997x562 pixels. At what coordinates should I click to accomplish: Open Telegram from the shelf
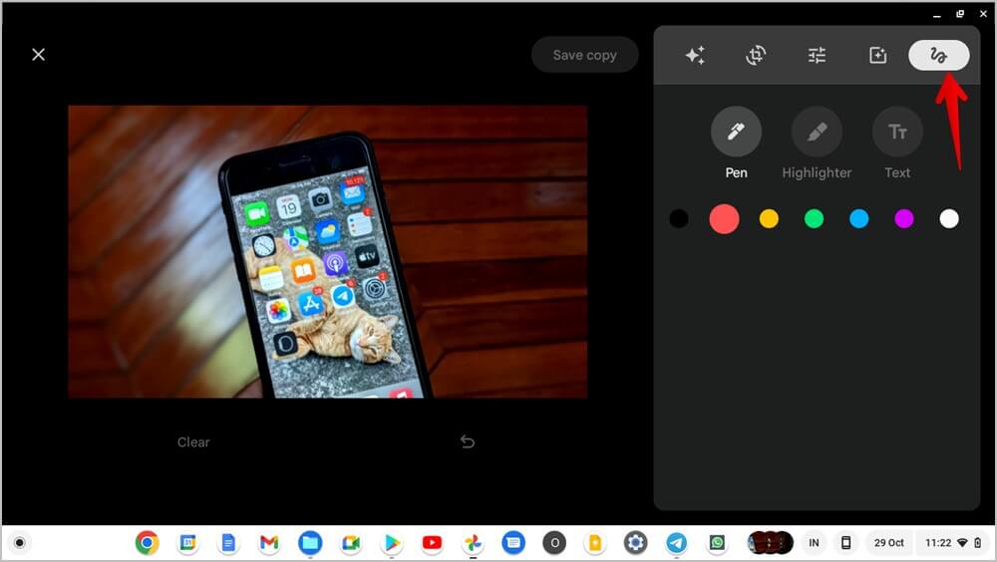(x=676, y=543)
